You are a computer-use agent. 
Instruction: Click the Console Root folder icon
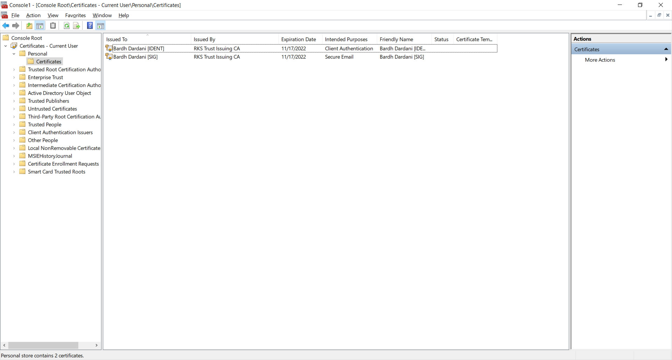point(6,38)
